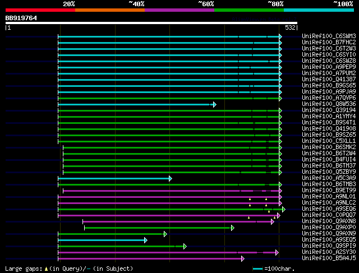Image resolution: width=359 pixels, height=273 pixels.
Task: Select the UniRef100_B9SZ65 text
Action: coord(329,135)
